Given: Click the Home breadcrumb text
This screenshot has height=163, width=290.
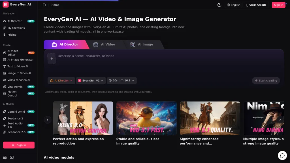Looking at the screenshot, I should click(x=55, y=5).
